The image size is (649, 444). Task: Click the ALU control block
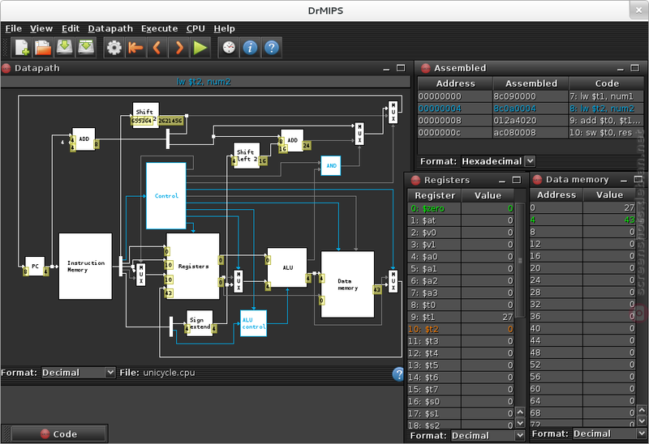point(253,322)
